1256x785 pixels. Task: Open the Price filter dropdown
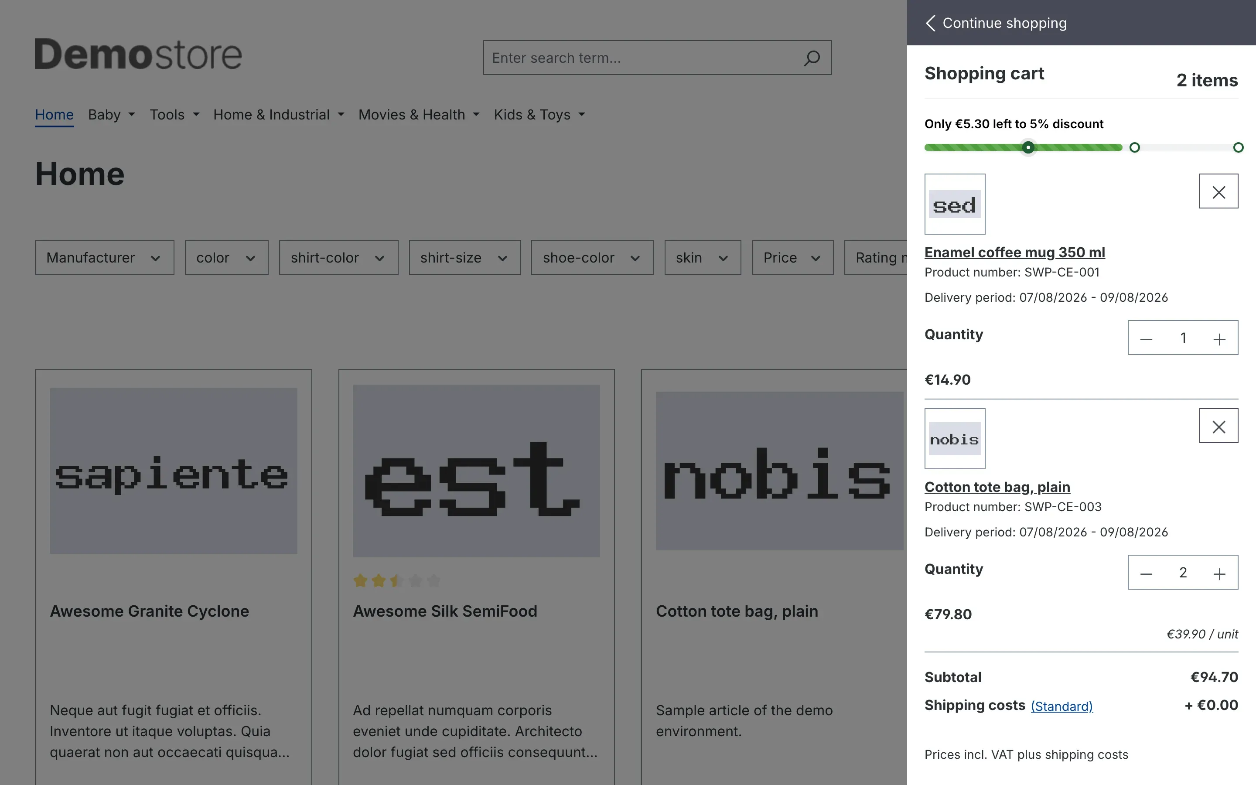pos(792,257)
